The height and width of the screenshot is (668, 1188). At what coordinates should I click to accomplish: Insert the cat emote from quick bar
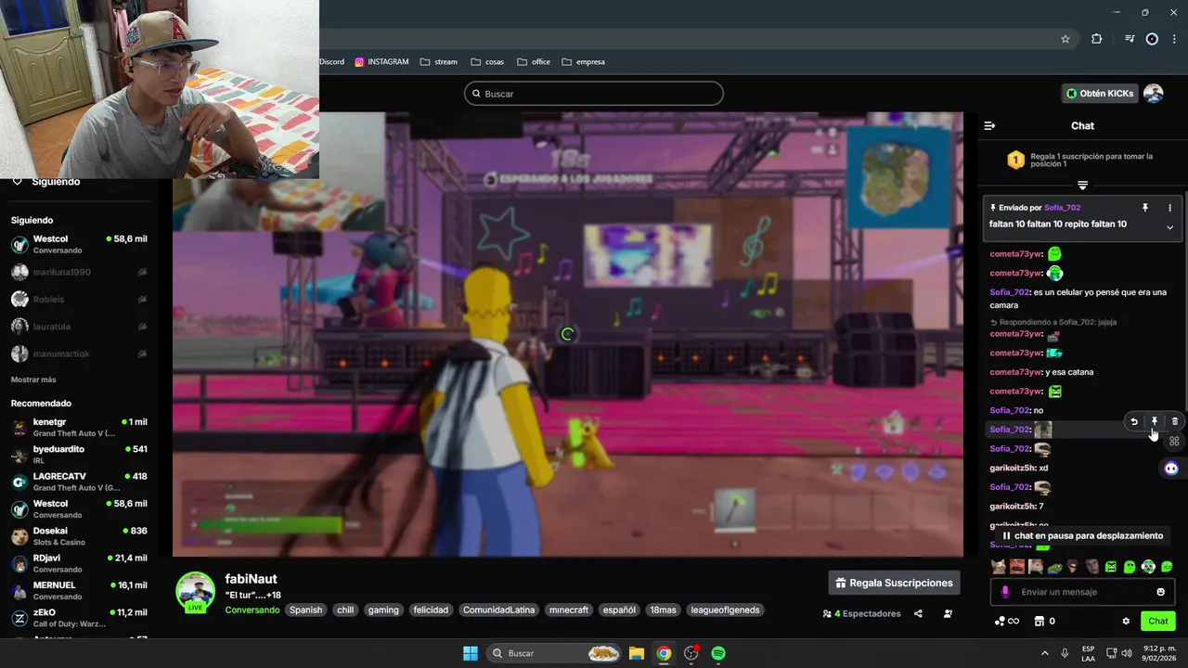(999, 567)
